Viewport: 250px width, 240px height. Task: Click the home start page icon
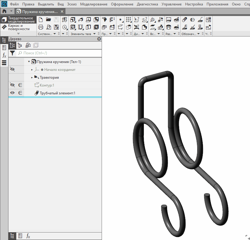5,11
